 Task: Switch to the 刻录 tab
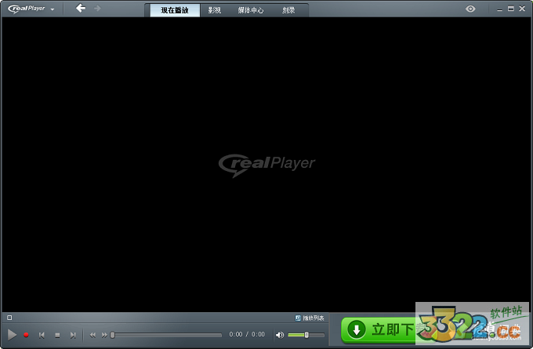pyautogui.click(x=288, y=10)
